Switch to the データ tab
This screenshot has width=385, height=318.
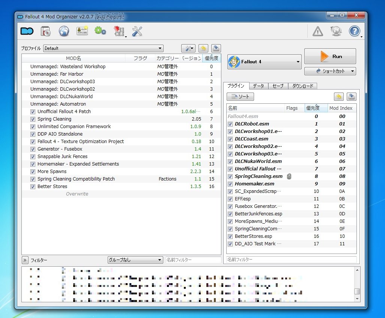(x=259, y=86)
